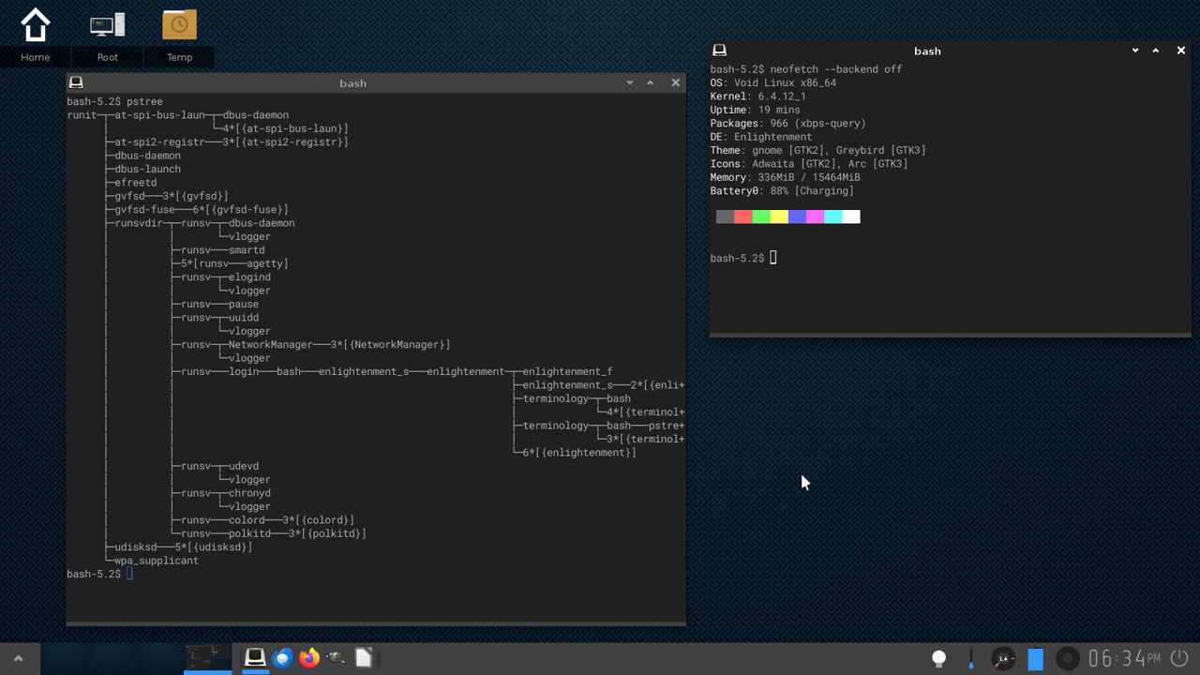Image resolution: width=1200 pixels, height=675 pixels.
Task: Click the 'dbus-launch' tree entry
Action: [148, 169]
